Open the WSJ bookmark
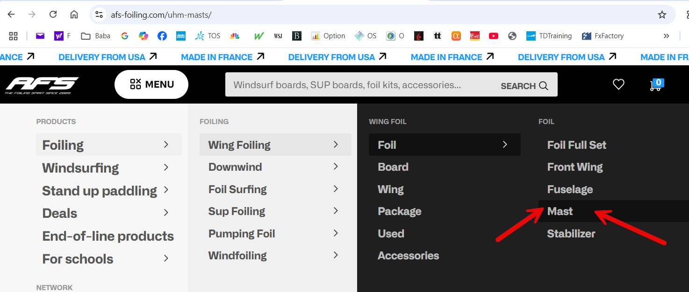689x292 pixels. [278, 36]
